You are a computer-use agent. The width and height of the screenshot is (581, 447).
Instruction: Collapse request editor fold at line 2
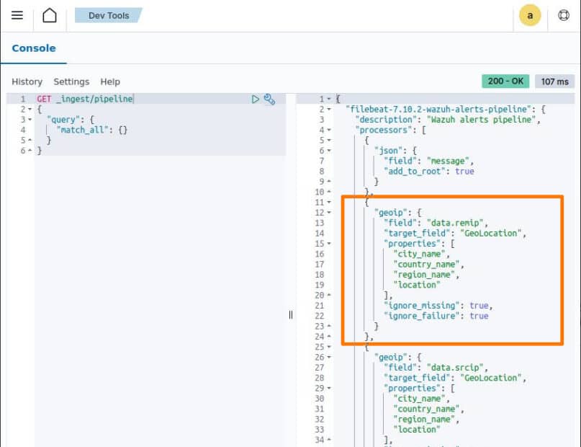tap(30, 110)
